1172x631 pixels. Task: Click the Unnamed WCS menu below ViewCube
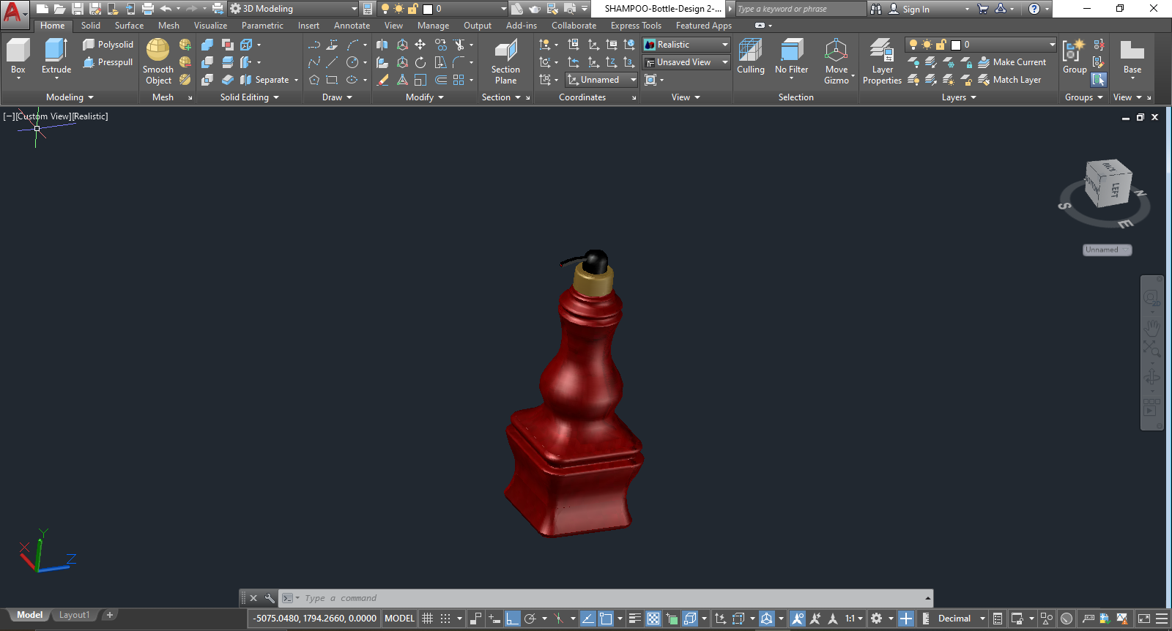[x=1107, y=250]
